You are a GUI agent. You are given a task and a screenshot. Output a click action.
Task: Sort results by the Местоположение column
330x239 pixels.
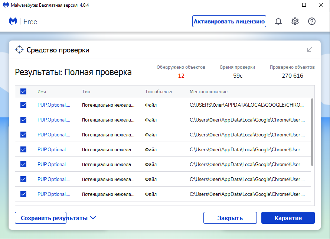point(208,91)
